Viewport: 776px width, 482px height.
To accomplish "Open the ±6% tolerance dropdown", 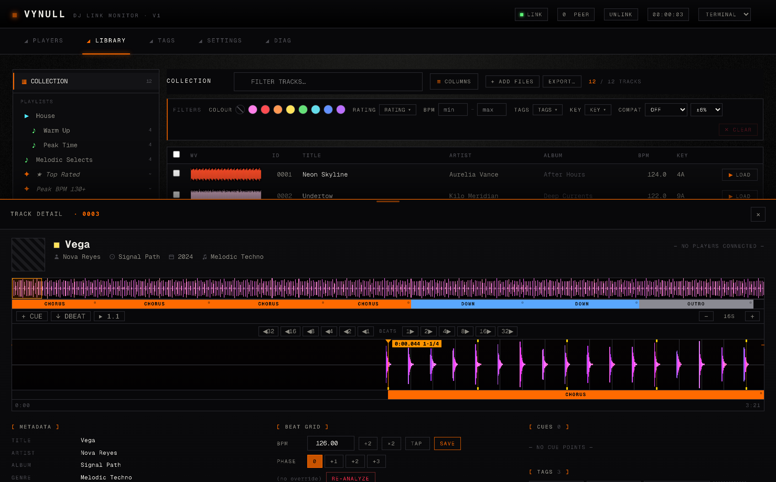I will pos(706,110).
